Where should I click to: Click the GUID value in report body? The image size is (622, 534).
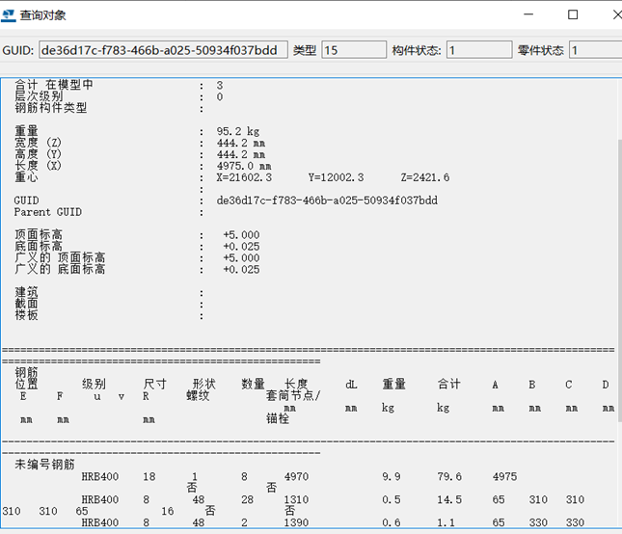pos(327,200)
